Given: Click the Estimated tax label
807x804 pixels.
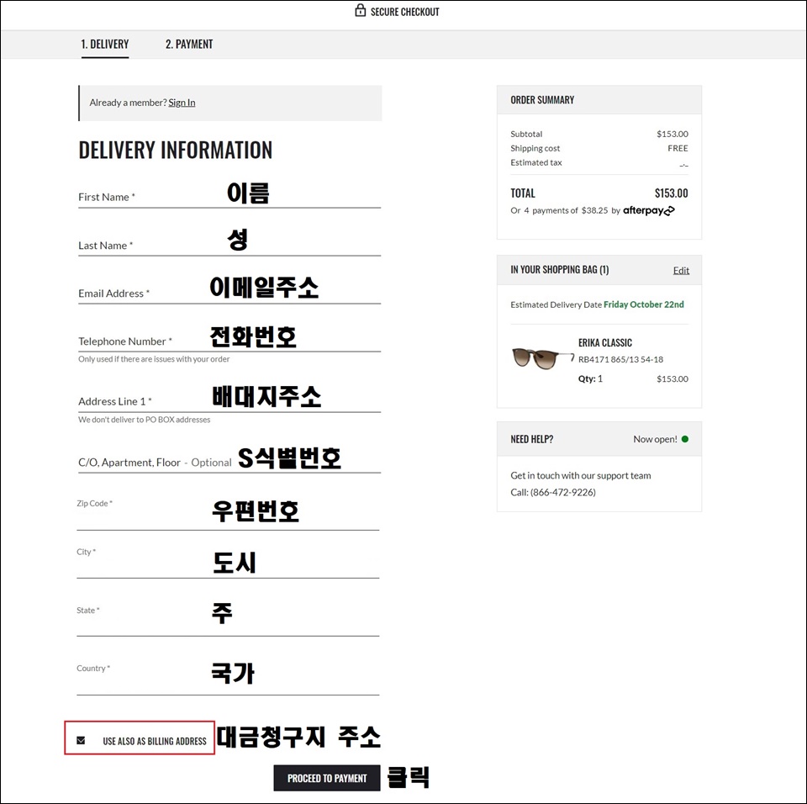Looking at the screenshot, I should [535, 163].
